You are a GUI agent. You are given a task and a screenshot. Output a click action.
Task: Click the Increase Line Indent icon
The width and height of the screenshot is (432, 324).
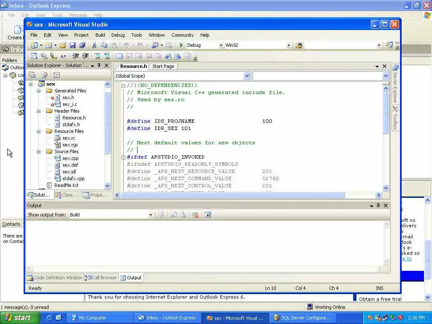pos(85,56)
